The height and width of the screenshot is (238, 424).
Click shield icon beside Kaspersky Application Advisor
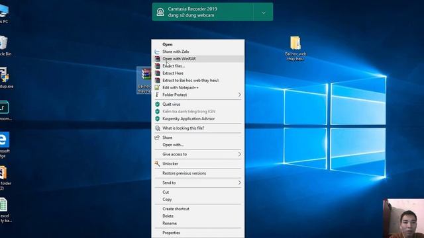pyautogui.click(x=157, y=118)
